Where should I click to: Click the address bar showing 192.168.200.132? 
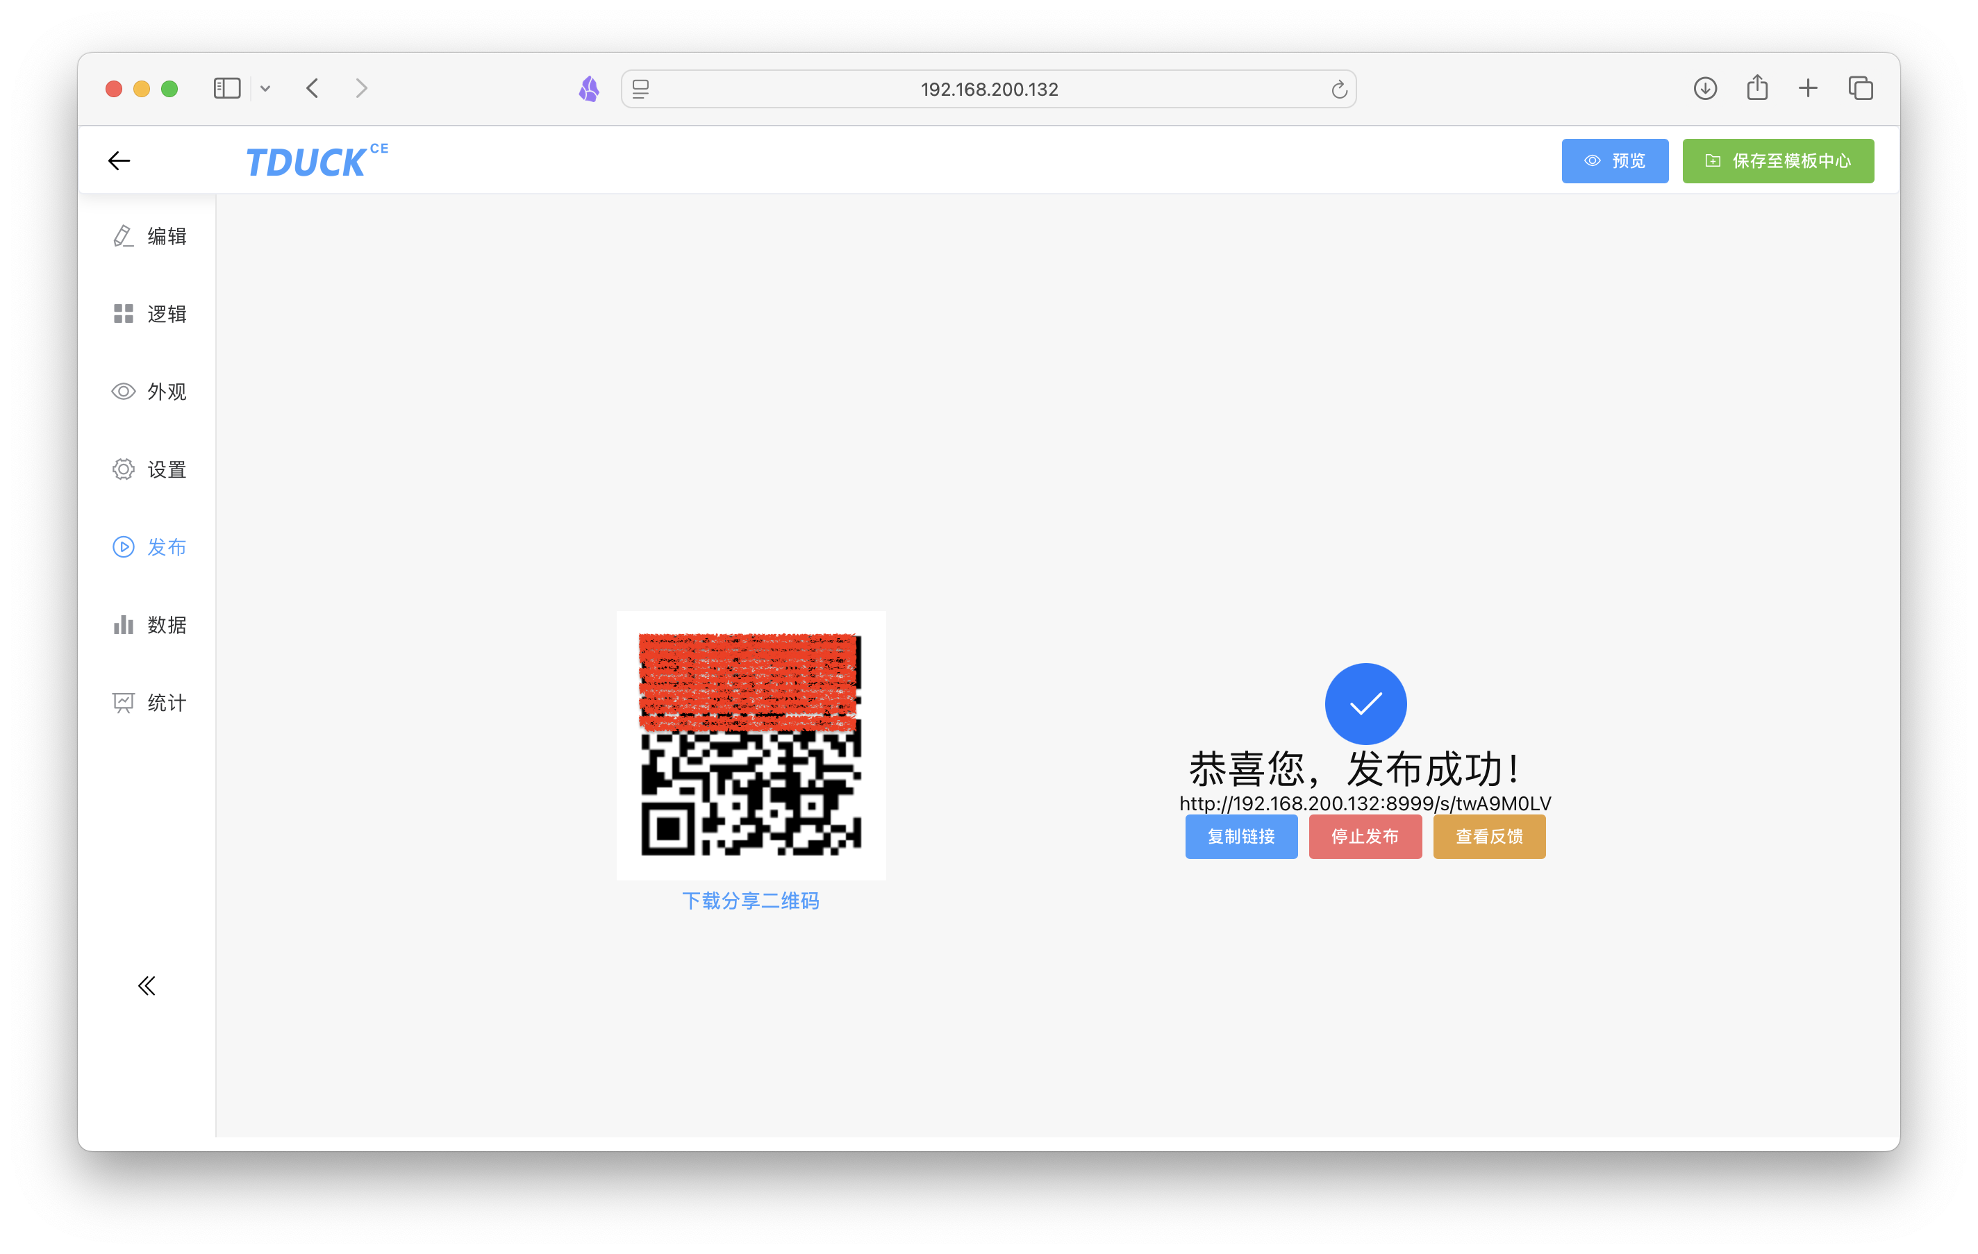coord(988,89)
